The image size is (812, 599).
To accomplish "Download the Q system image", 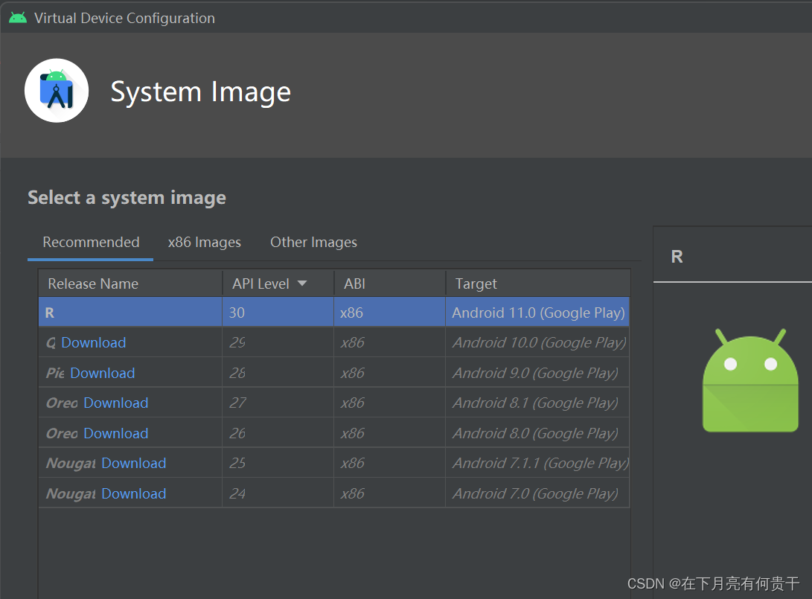I will [94, 343].
